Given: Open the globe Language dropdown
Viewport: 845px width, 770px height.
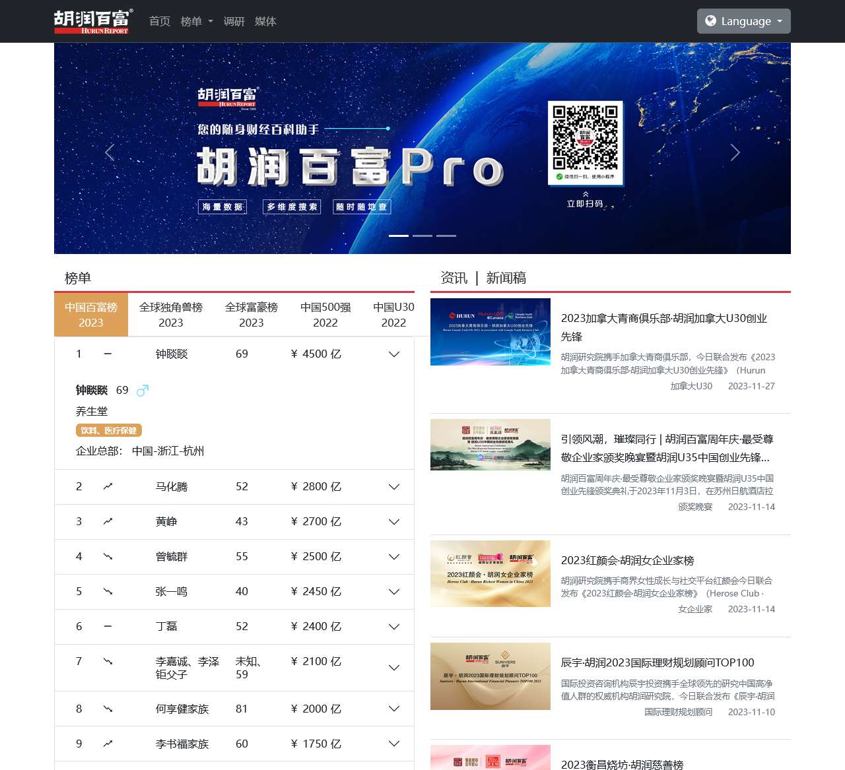Looking at the screenshot, I should point(744,21).
